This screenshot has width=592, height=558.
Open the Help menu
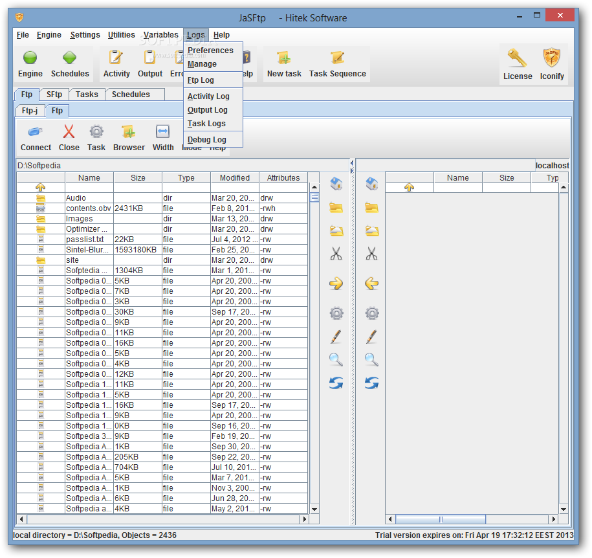[221, 35]
